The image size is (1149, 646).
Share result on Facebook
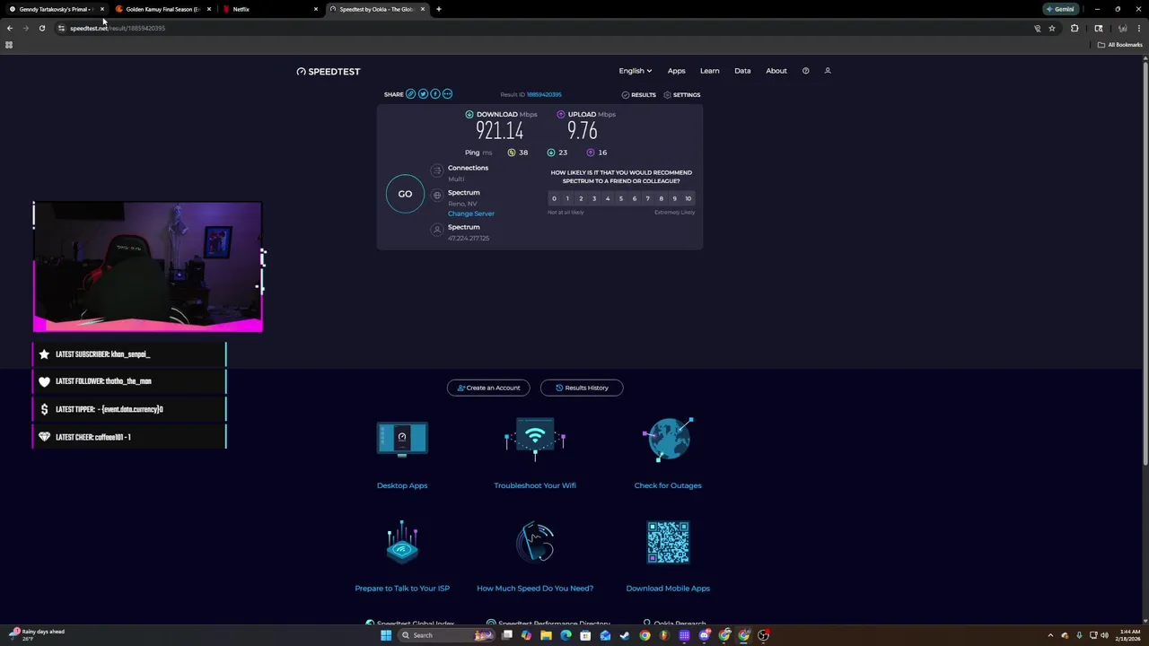click(x=435, y=94)
